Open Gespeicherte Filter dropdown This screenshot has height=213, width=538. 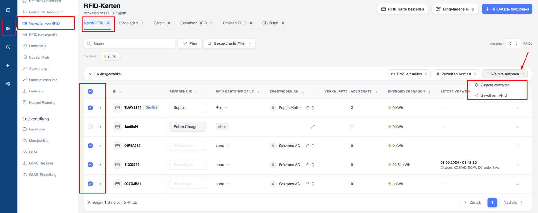point(229,44)
